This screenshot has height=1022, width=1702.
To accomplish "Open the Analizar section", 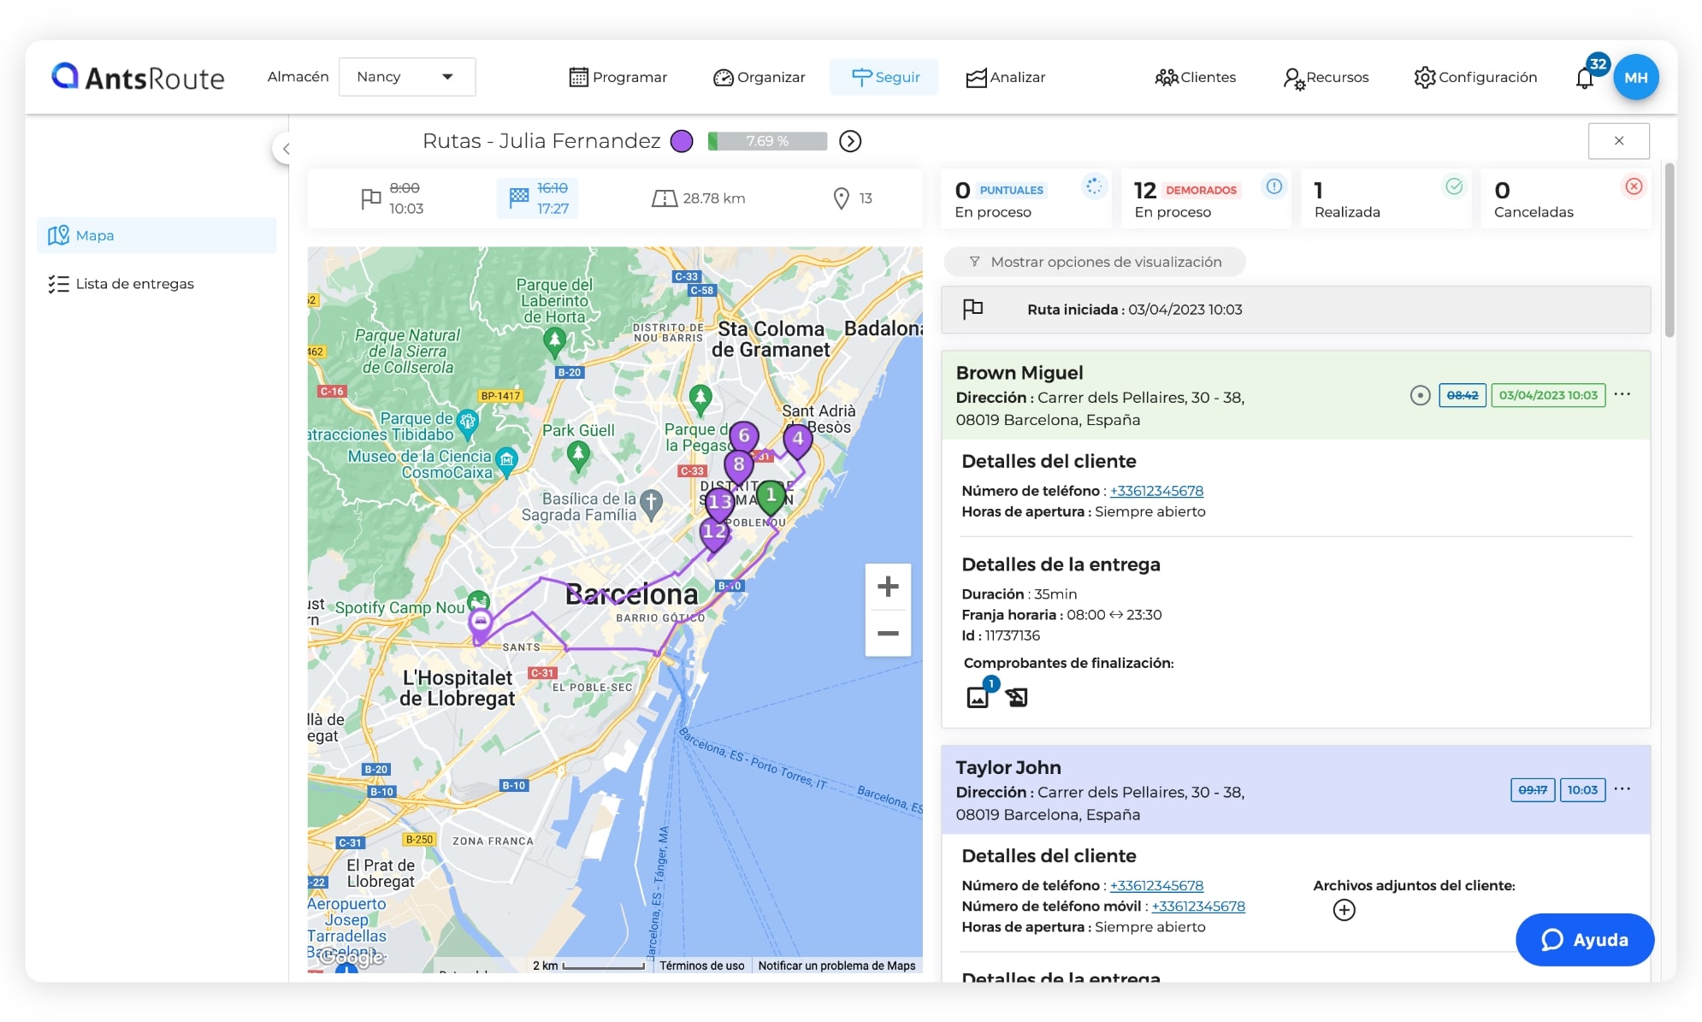I will click(1006, 77).
